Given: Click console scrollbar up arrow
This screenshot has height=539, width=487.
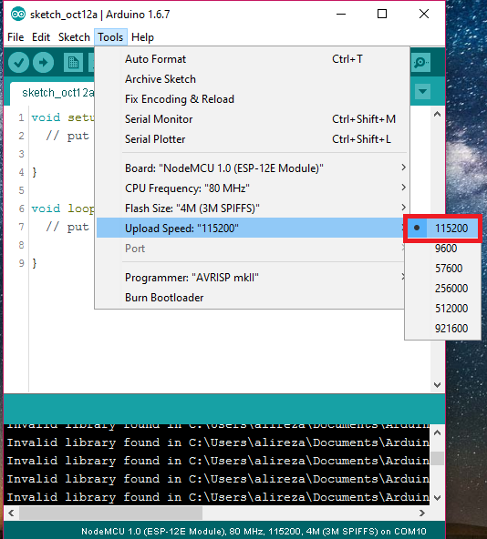Looking at the screenshot, I should (x=438, y=432).
